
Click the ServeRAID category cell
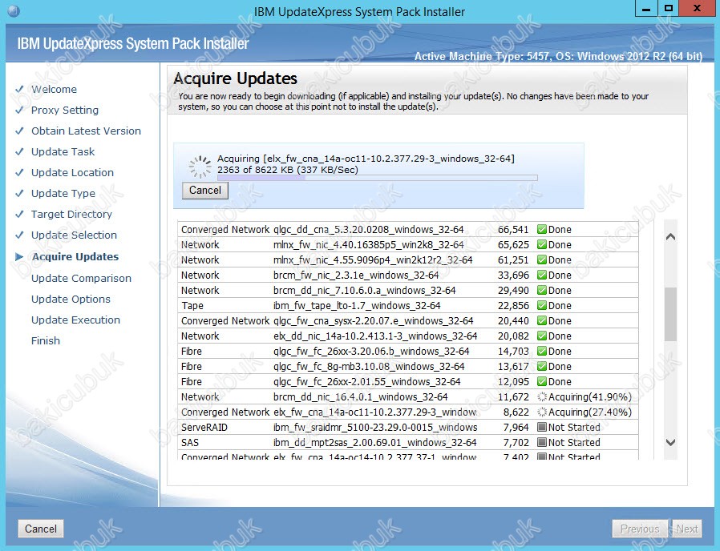[x=204, y=427]
